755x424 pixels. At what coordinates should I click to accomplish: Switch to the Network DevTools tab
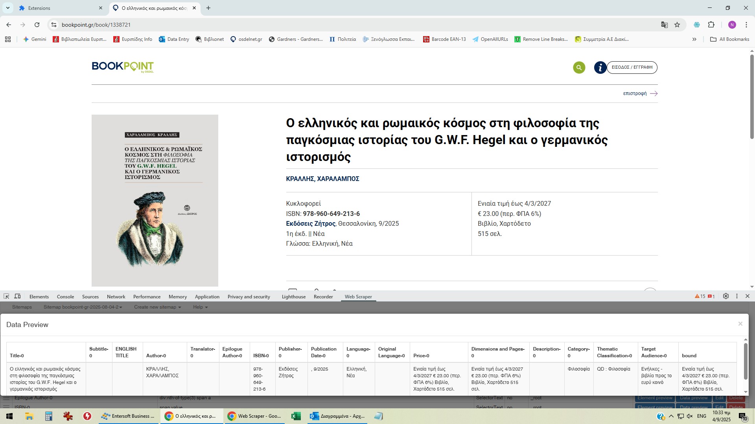click(x=116, y=297)
